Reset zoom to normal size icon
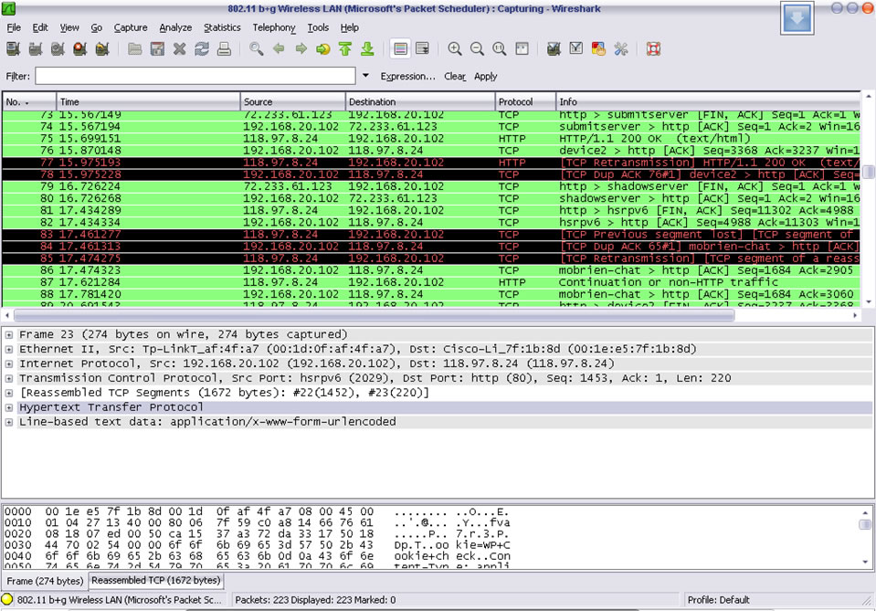The width and height of the screenshot is (876, 611). 500,49
